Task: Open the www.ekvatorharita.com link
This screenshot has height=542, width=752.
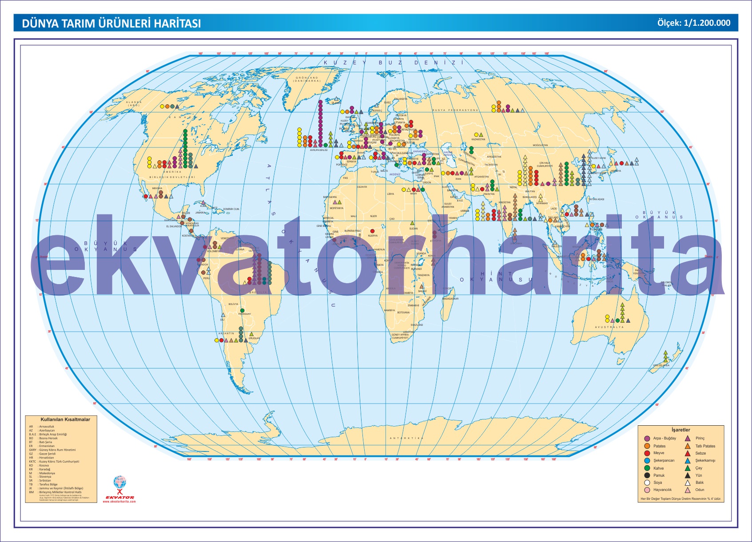Action: [x=119, y=502]
